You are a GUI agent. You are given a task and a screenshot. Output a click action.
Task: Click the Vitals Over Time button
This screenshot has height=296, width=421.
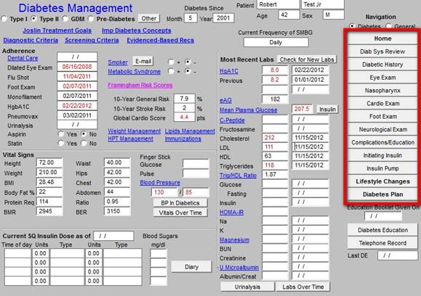[x=180, y=213]
